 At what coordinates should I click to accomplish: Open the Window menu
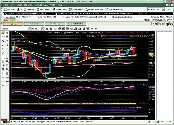[x=53, y=5]
